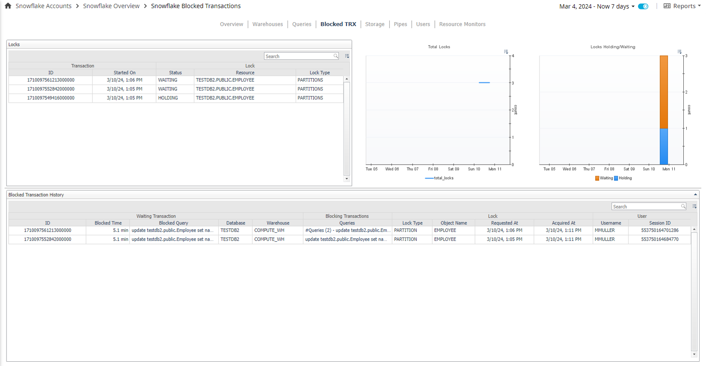
Task: Switch to the Overview tab
Action: [x=231, y=24]
